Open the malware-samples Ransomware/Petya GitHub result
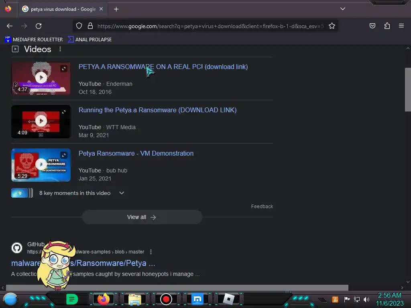 point(83,263)
